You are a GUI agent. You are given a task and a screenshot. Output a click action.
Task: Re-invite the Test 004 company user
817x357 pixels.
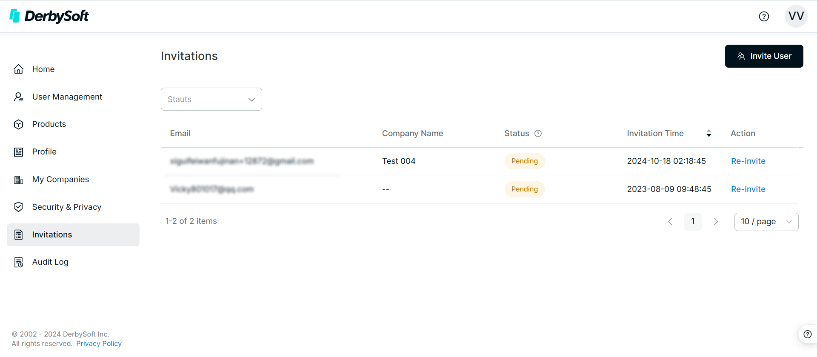coord(748,161)
